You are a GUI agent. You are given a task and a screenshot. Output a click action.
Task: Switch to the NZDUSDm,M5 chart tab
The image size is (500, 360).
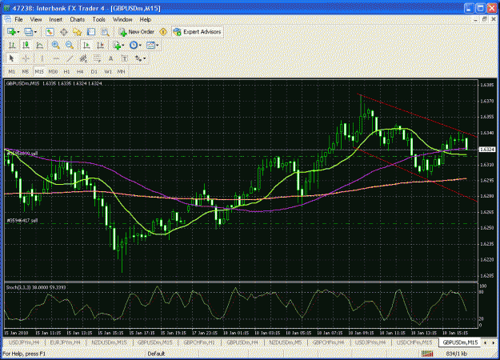pos(286,342)
